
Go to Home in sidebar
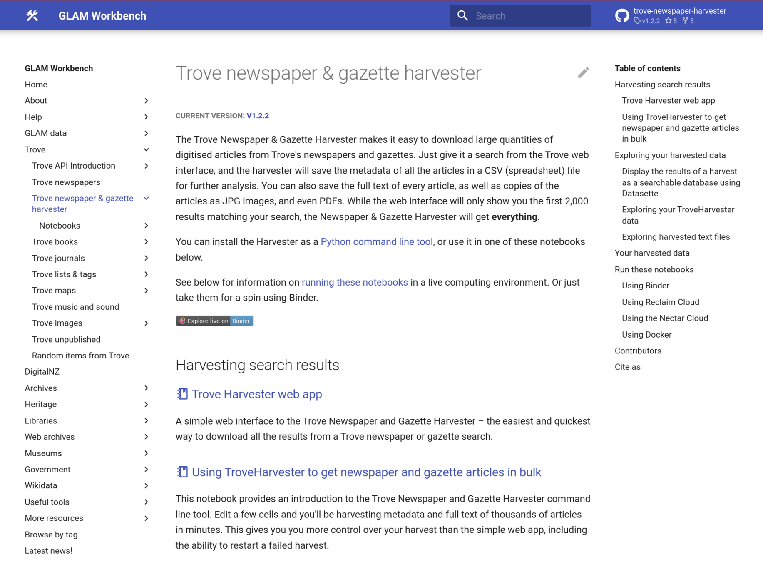(36, 85)
